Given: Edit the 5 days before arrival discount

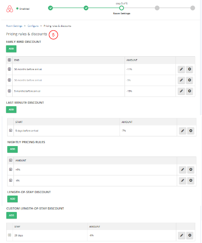Looking at the screenshot, I should tap(182, 131).
